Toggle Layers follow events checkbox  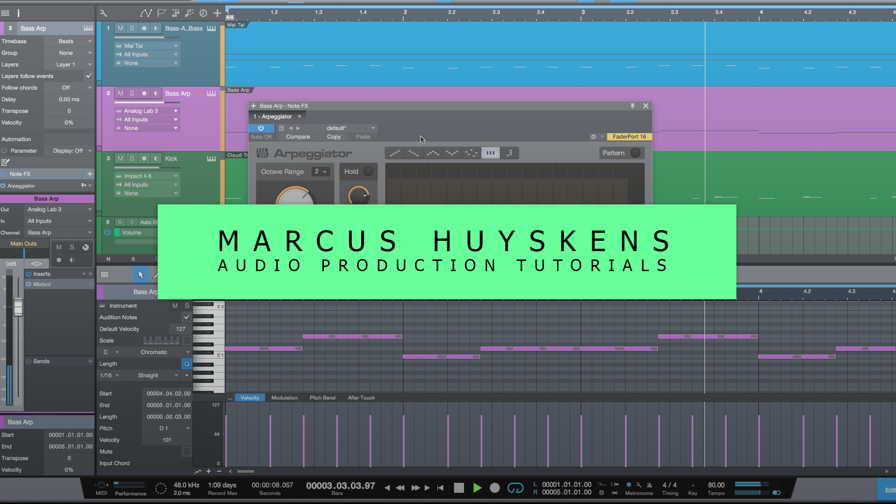[x=89, y=76]
